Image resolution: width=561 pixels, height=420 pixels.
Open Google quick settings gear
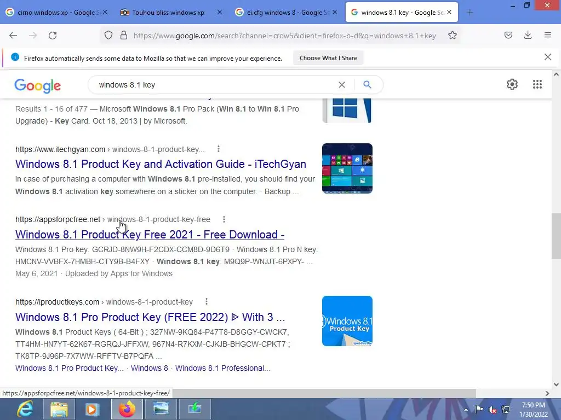tap(512, 84)
